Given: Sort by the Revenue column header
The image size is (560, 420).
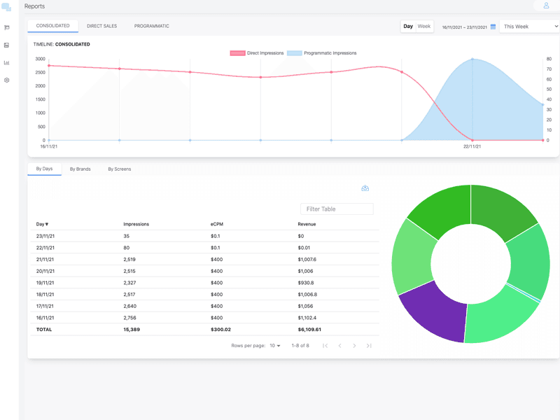Looking at the screenshot, I should 307,224.
